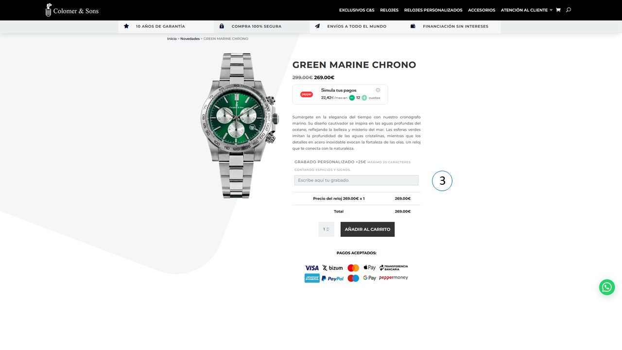Viewport: 622px width, 350px height.
Task: Click the pepper info icon
Action: point(378,90)
